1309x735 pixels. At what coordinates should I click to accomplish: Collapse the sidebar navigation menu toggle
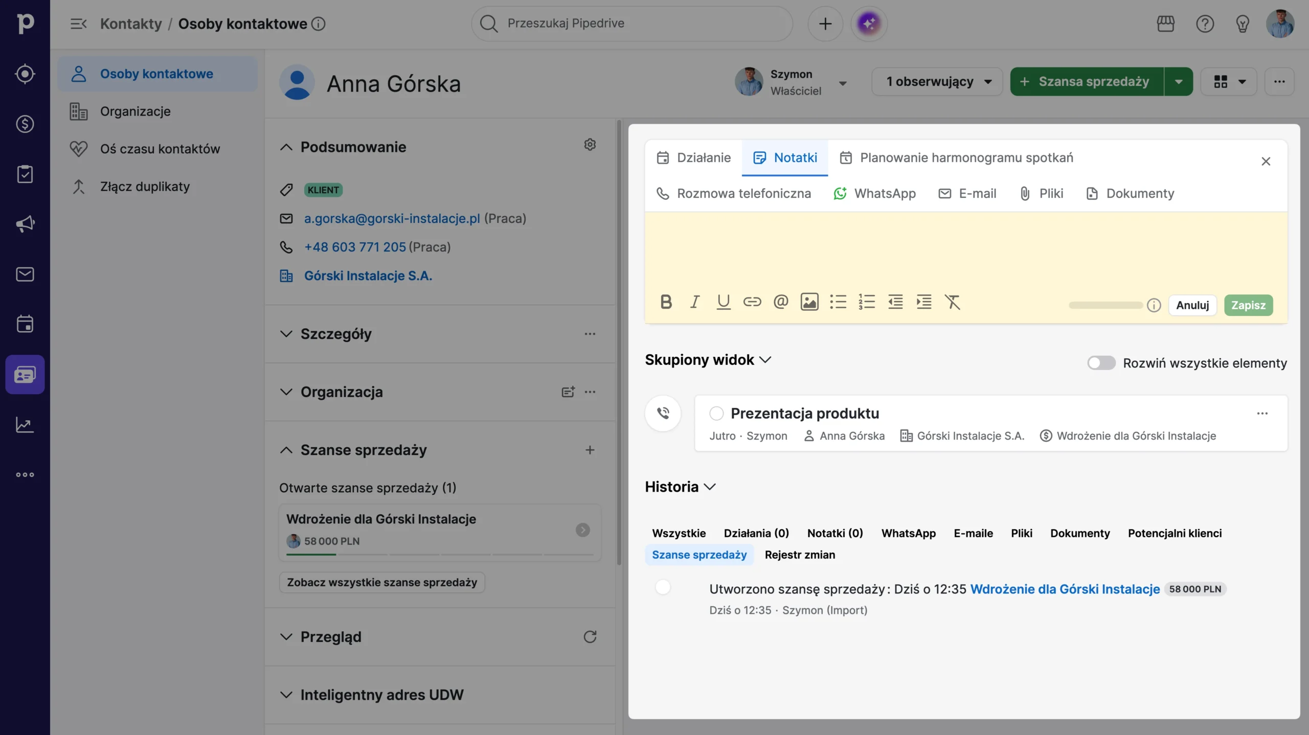tap(78, 24)
